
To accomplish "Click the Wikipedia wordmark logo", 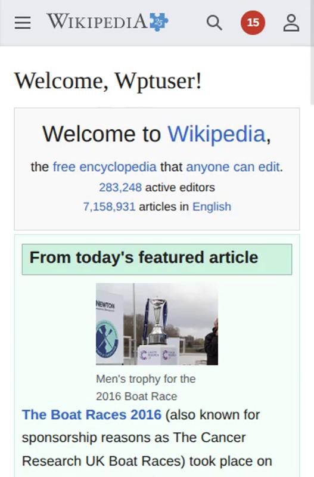I will click(x=97, y=21).
